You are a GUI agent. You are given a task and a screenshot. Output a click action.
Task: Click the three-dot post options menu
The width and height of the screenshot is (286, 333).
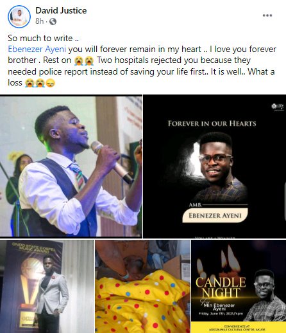(267, 15)
